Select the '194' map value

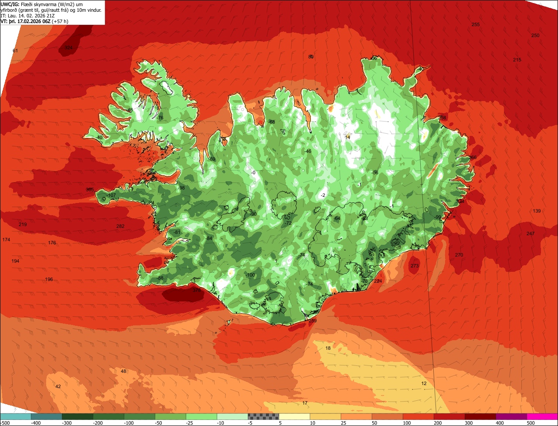[x=15, y=261]
